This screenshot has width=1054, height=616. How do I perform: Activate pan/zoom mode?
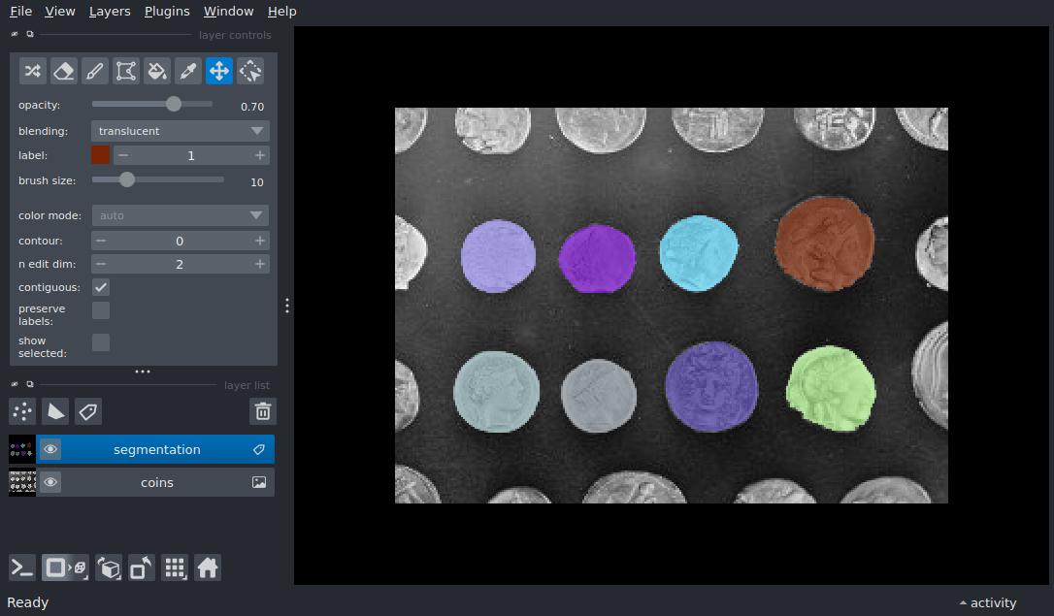219,71
